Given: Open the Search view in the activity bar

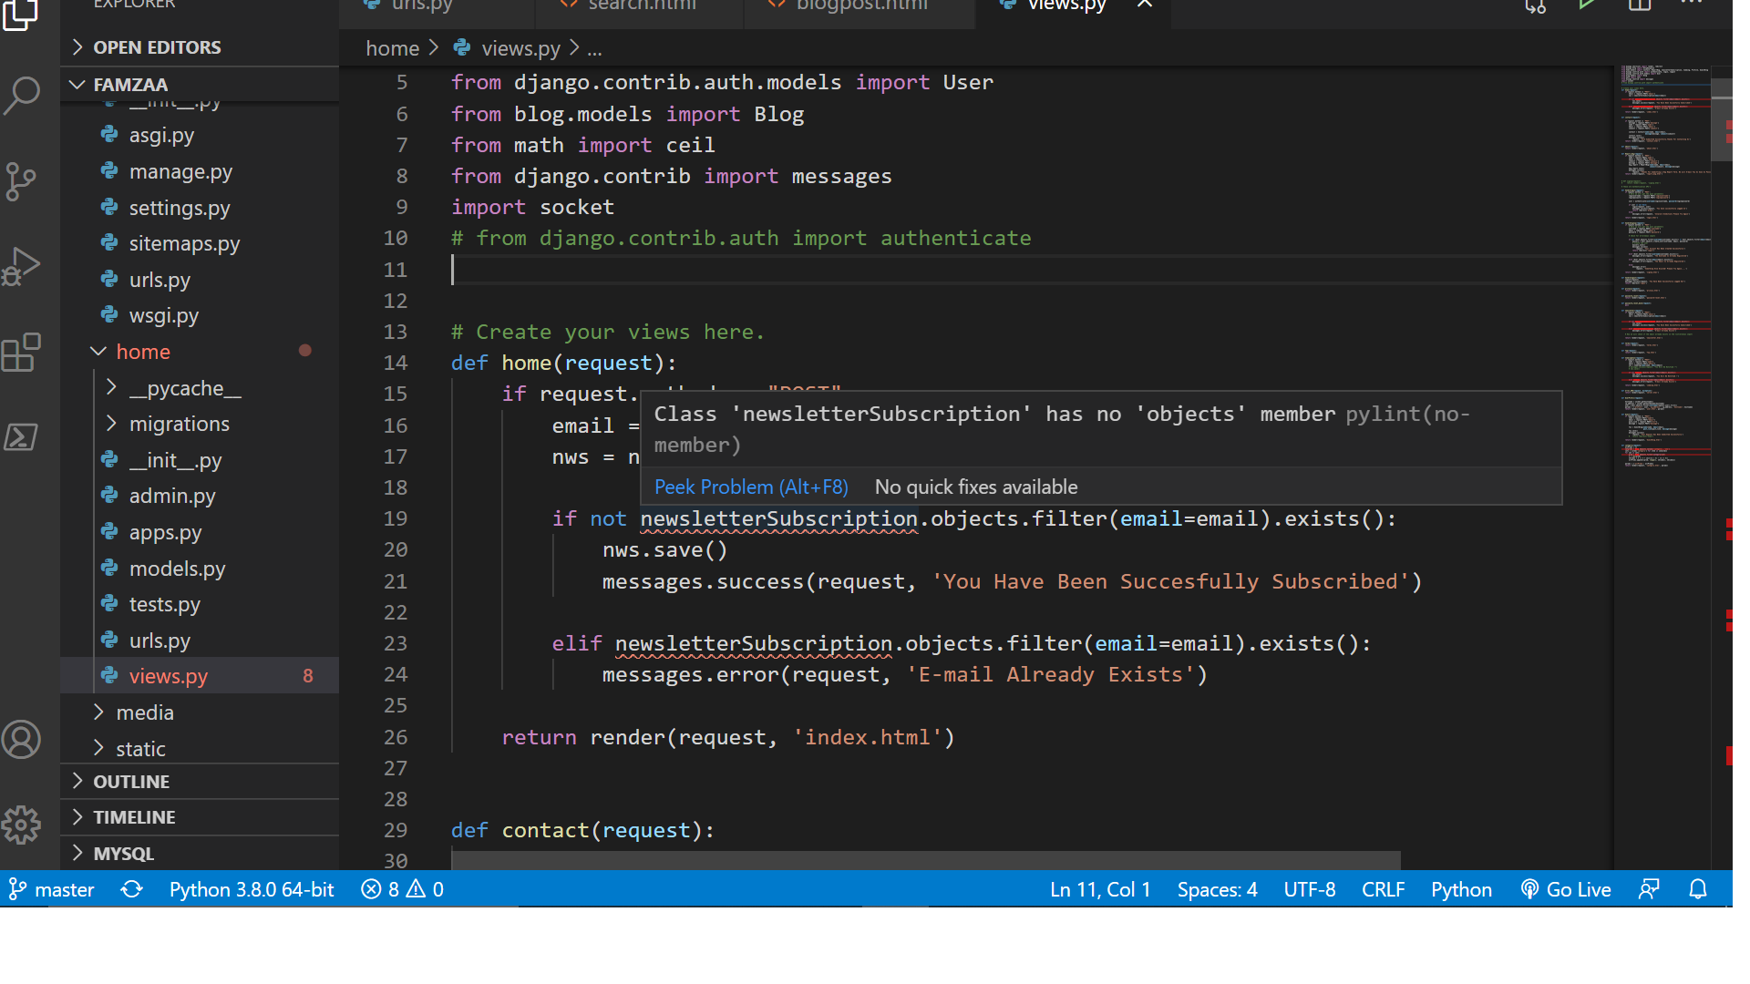Looking at the screenshot, I should click(22, 95).
